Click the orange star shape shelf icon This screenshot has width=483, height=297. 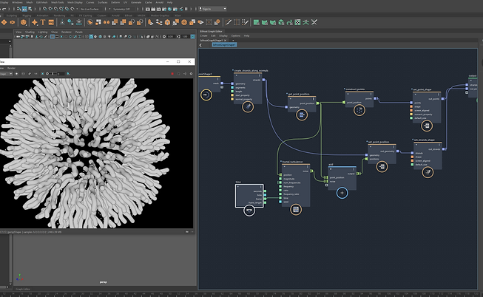(35, 22)
